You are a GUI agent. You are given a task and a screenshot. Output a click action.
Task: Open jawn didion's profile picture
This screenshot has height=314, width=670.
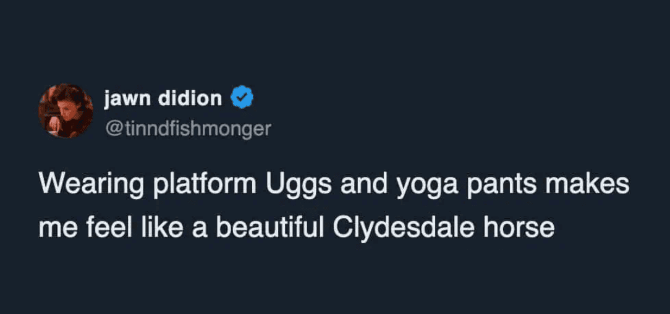coord(66,111)
